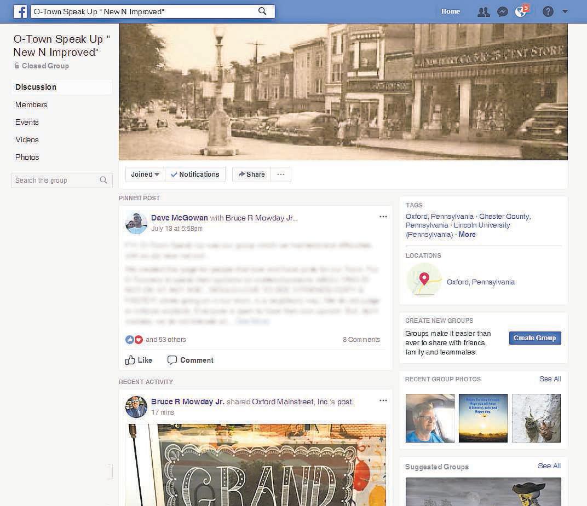Open Dave McGowan's profile name link
Viewport: 587px width, 506px height.
[x=179, y=218]
